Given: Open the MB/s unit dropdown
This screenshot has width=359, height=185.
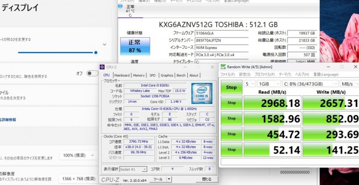Looking at the screenshot, I should (x=349, y=84).
